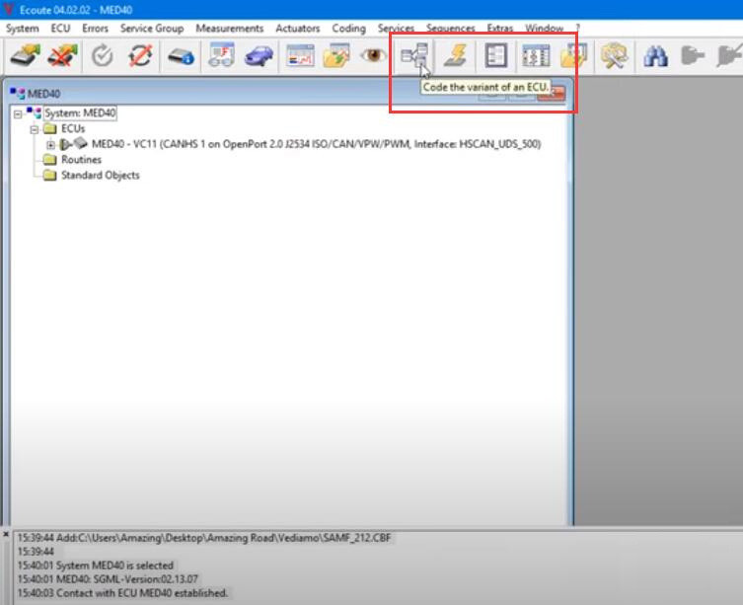Click the lightning bolt toolbar icon

455,56
